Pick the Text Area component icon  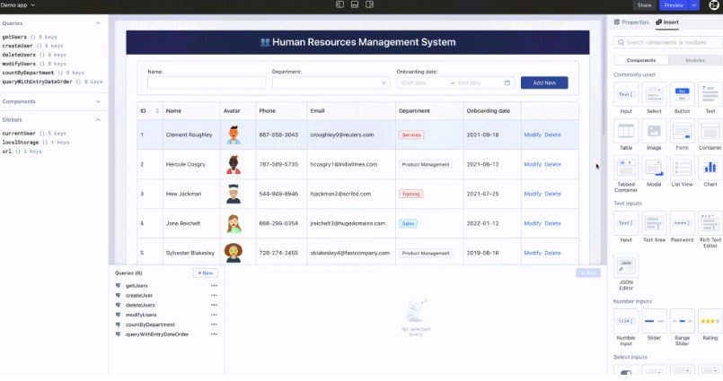[654, 223]
